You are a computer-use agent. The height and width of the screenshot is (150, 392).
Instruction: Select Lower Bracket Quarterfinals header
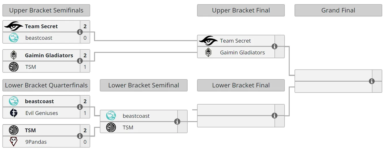[46, 85]
